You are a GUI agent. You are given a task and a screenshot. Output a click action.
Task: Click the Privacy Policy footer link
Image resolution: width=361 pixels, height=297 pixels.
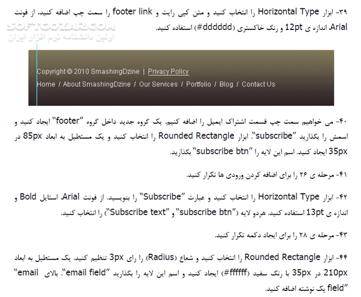point(168,72)
